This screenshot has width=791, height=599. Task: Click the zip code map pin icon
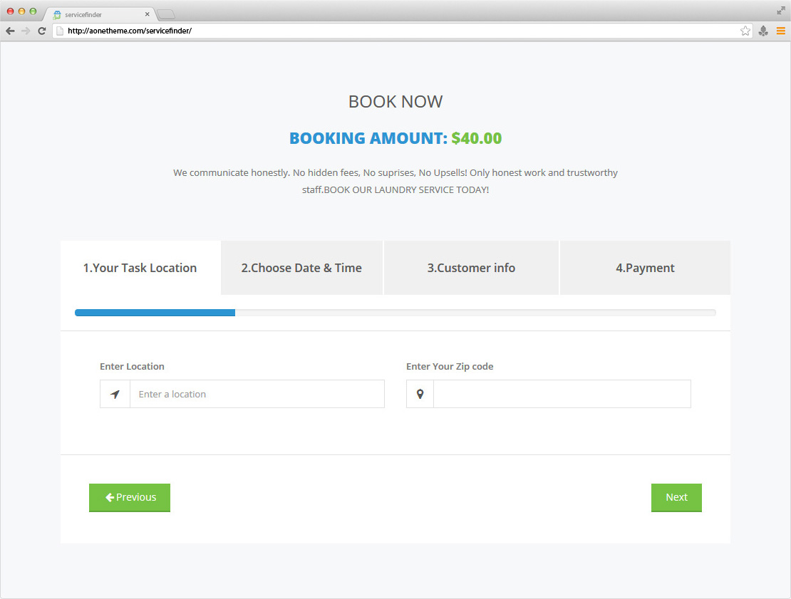[x=420, y=394]
